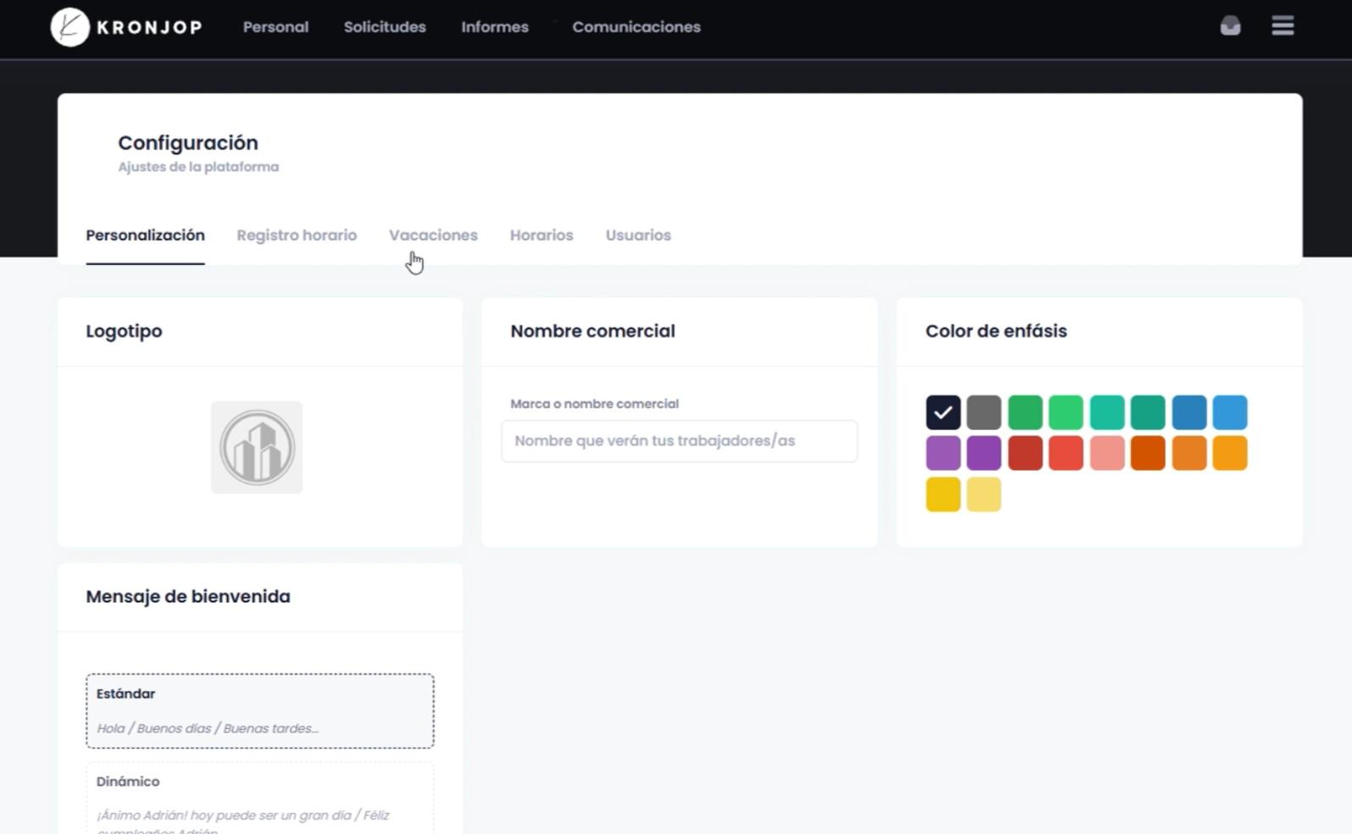
Task: Pick the gray accent color swatch
Action: click(x=984, y=412)
